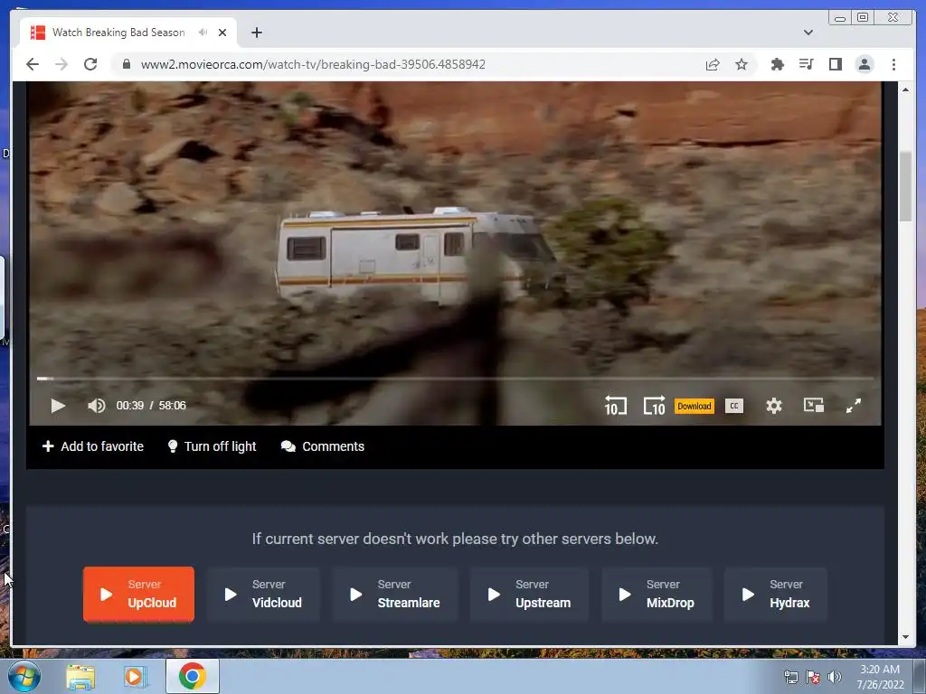Rewind the video 10 seconds
Image resolution: width=926 pixels, height=694 pixels.
pos(615,406)
